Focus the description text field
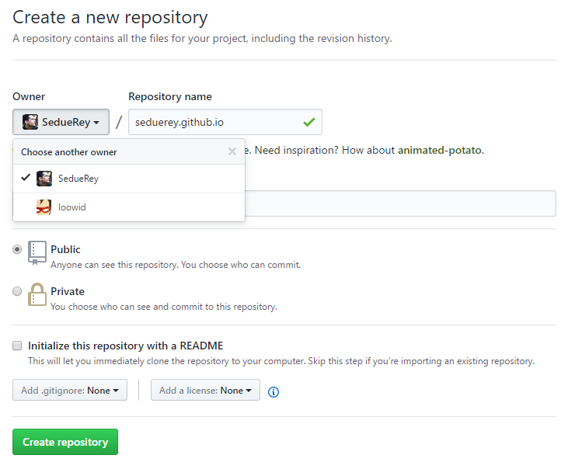Viewport: 575px width, 476px height. tap(400, 203)
